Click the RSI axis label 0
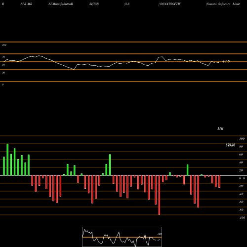Image resolution: width=247 pixels, height=247 pixels. coord(2,84)
